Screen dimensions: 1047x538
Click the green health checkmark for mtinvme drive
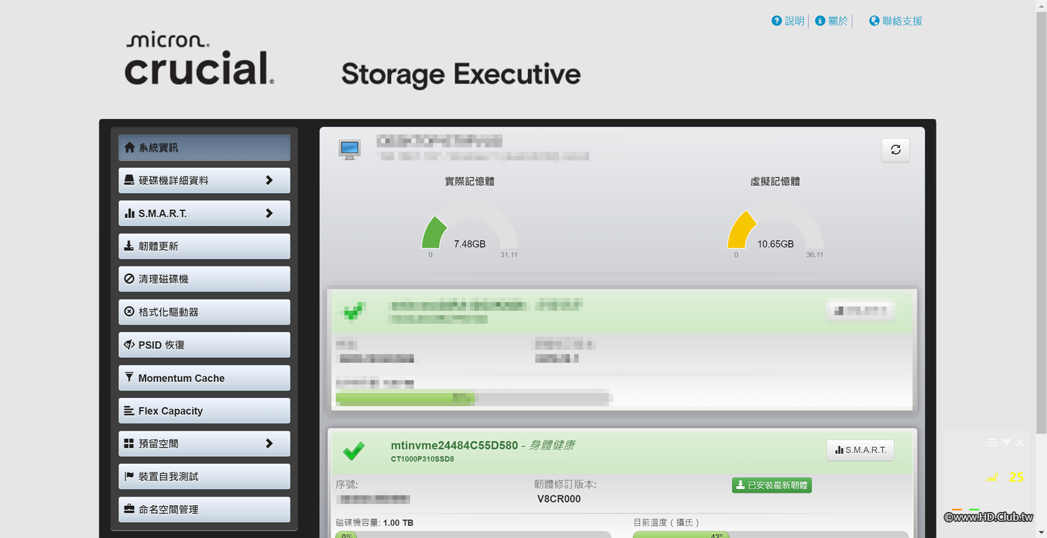point(354,451)
